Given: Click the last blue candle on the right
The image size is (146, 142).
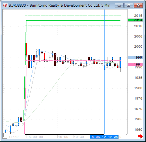Looking at the screenshot, I should click(120, 63).
